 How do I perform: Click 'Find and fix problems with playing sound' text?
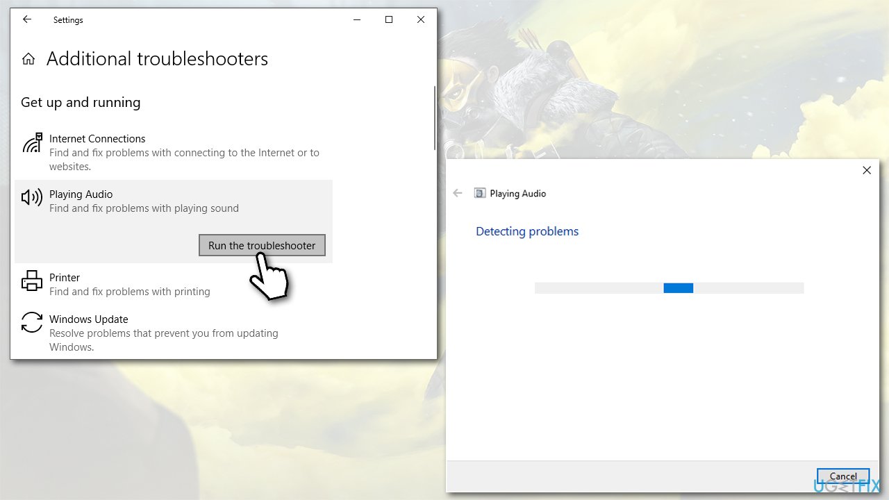pos(144,208)
